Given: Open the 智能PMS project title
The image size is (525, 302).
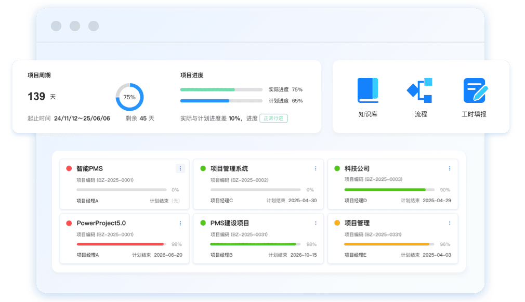Looking at the screenshot, I should pos(90,168).
